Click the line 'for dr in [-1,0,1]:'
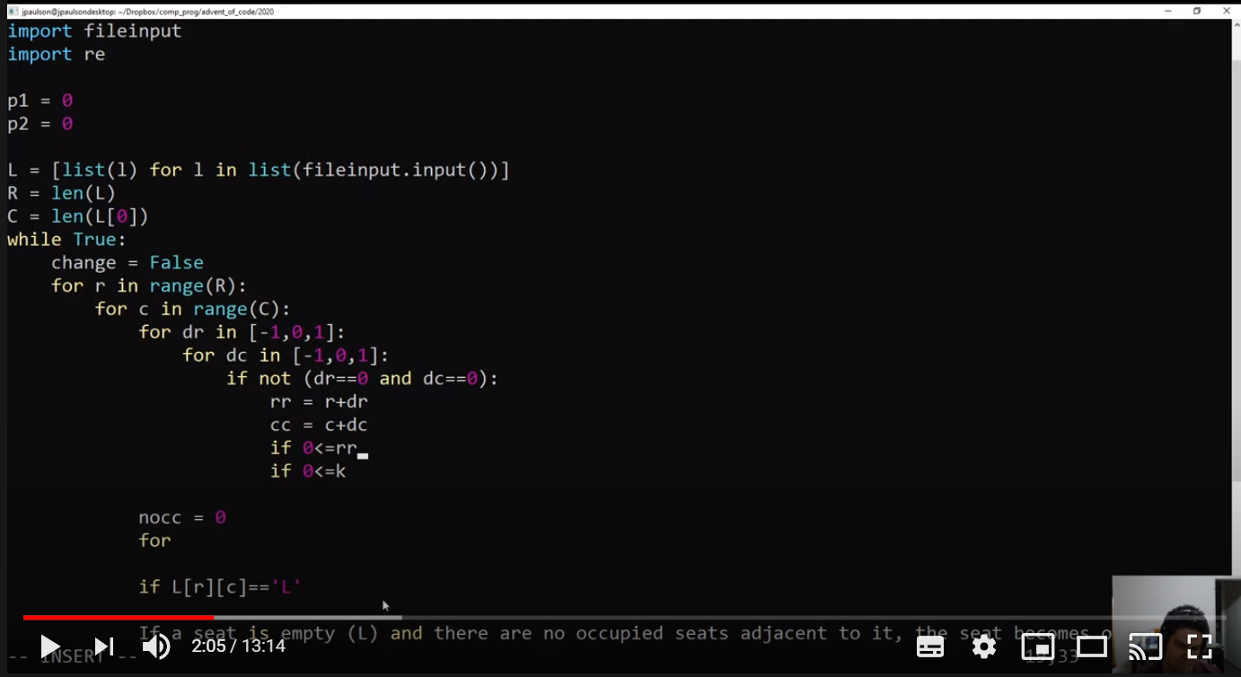 click(242, 333)
